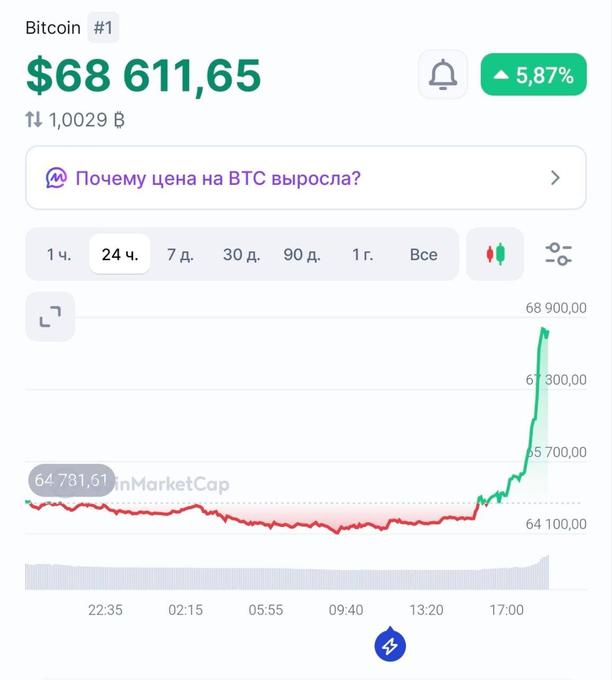Expand chart to fullscreen
The height and width of the screenshot is (680, 612).
(x=50, y=317)
